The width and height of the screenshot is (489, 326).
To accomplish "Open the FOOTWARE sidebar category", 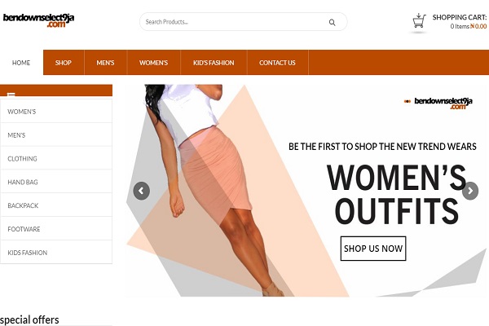I will click(x=56, y=229).
